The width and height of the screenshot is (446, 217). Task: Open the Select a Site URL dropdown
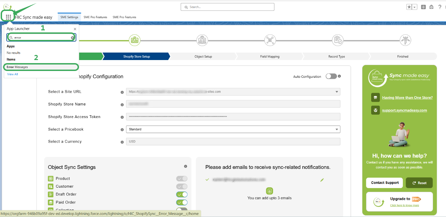(233, 92)
